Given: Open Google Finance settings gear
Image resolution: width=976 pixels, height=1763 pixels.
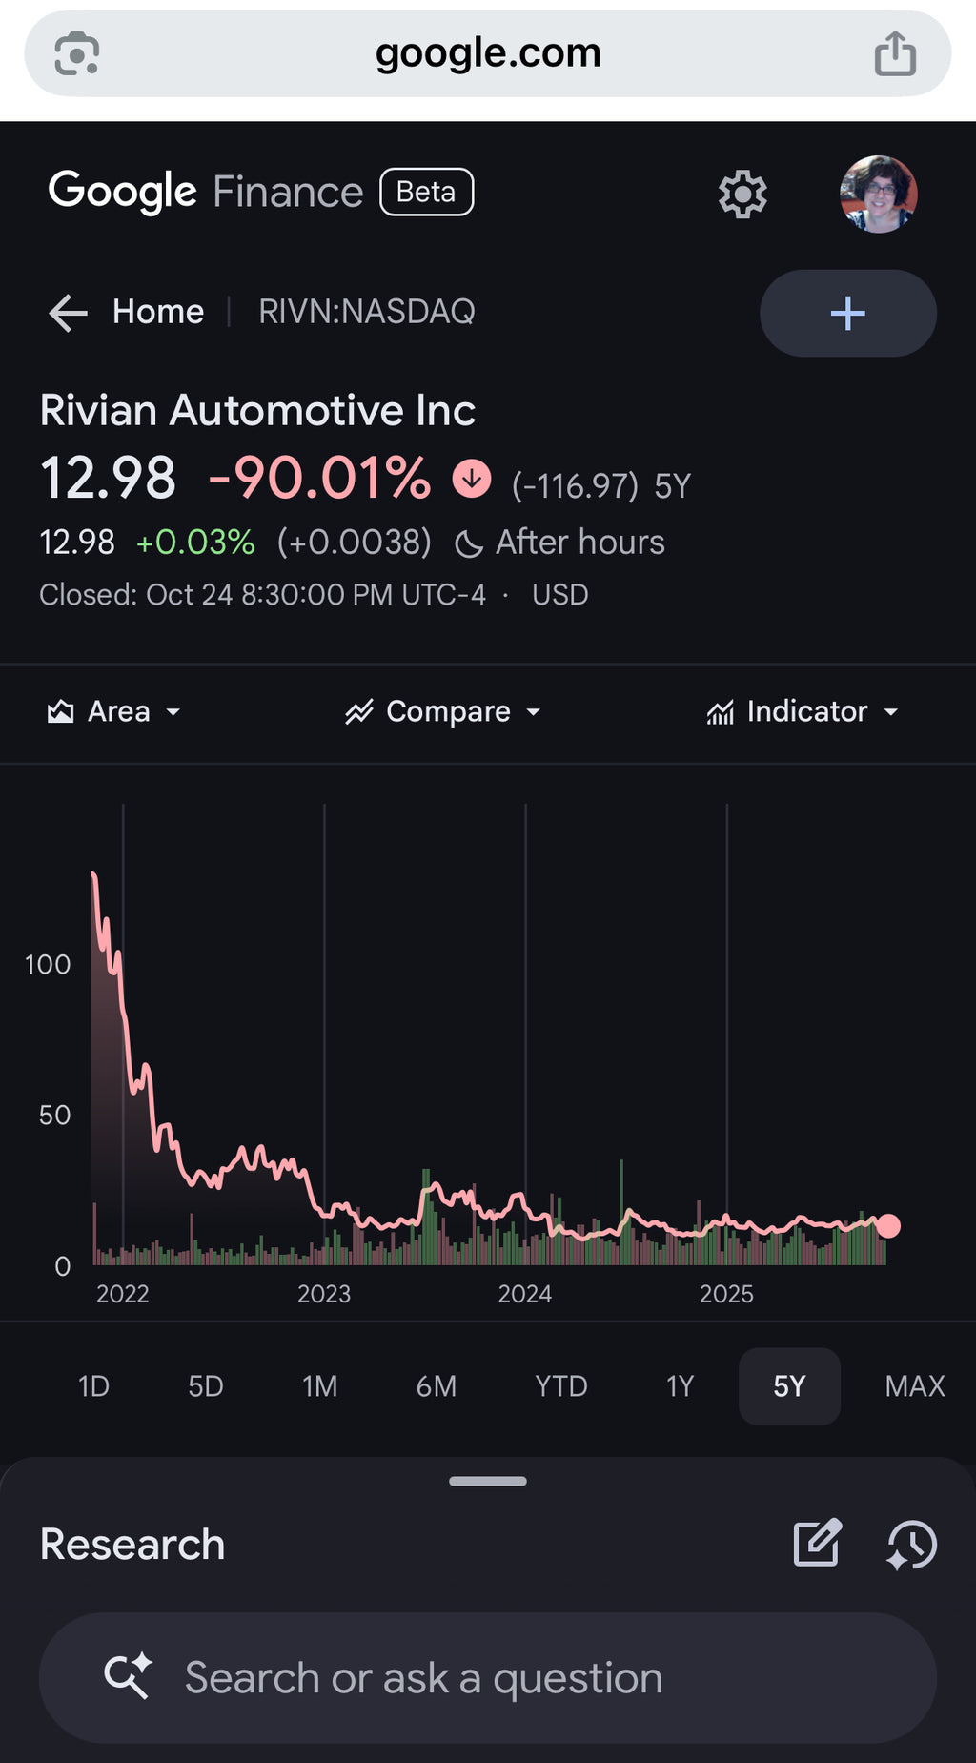Looking at the screenshot, I should pos(742,195).
